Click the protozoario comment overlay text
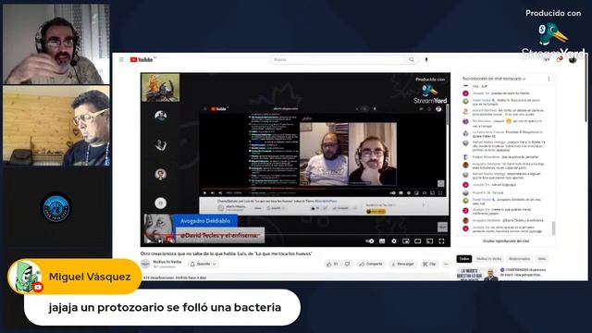 click(x=165, y=307)
